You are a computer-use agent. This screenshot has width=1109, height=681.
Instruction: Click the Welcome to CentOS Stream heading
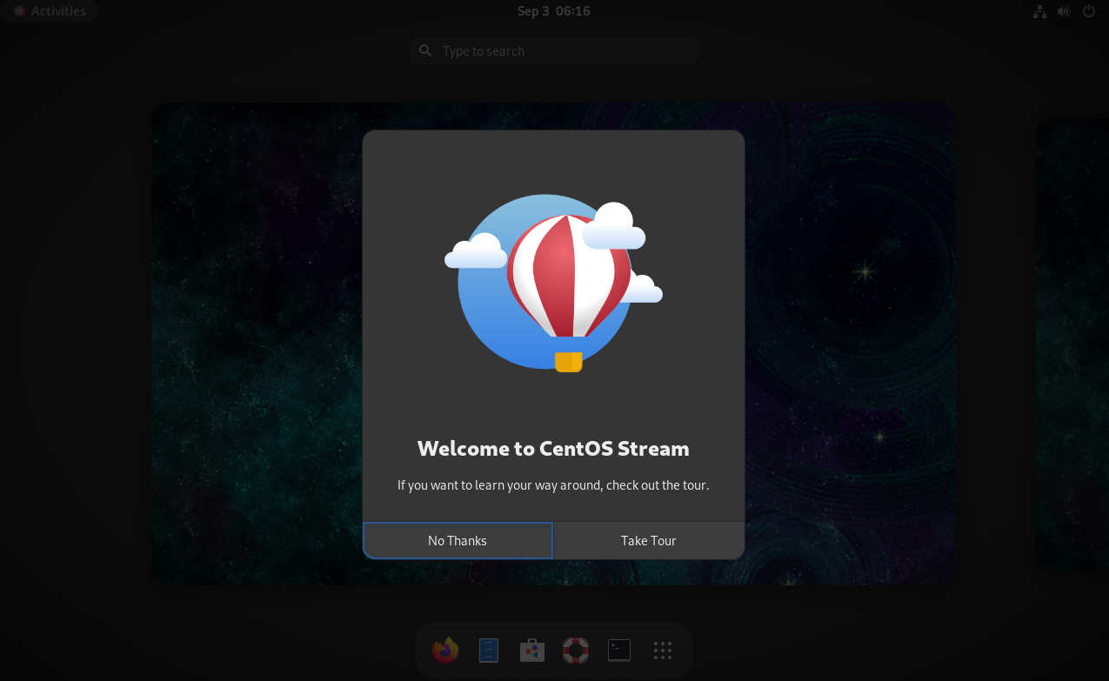click(553, 449)
